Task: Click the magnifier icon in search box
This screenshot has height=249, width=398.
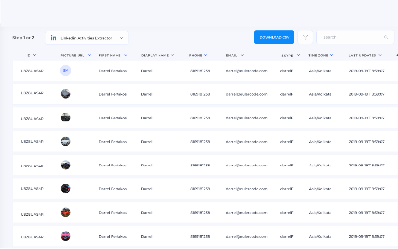Action: click(x=386, y=37)
